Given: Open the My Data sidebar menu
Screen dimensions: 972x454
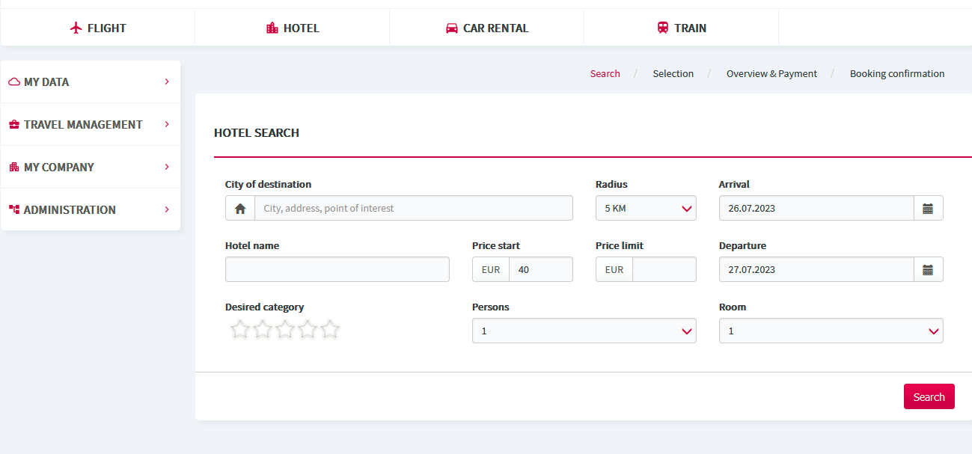Looking at the screenshot, I should click(91, 82).
